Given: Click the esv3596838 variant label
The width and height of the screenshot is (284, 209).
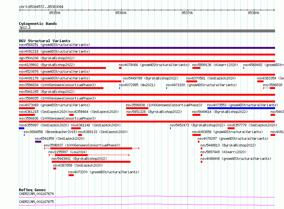Looking at the screenshot, I should pyautogui.click(x=164, y=105).
